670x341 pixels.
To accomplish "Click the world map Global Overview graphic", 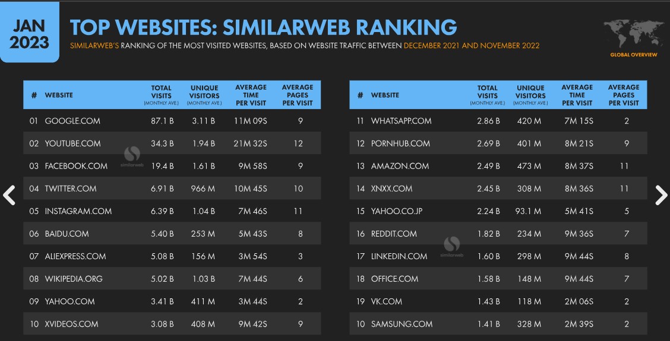I will tap(634, 34).
